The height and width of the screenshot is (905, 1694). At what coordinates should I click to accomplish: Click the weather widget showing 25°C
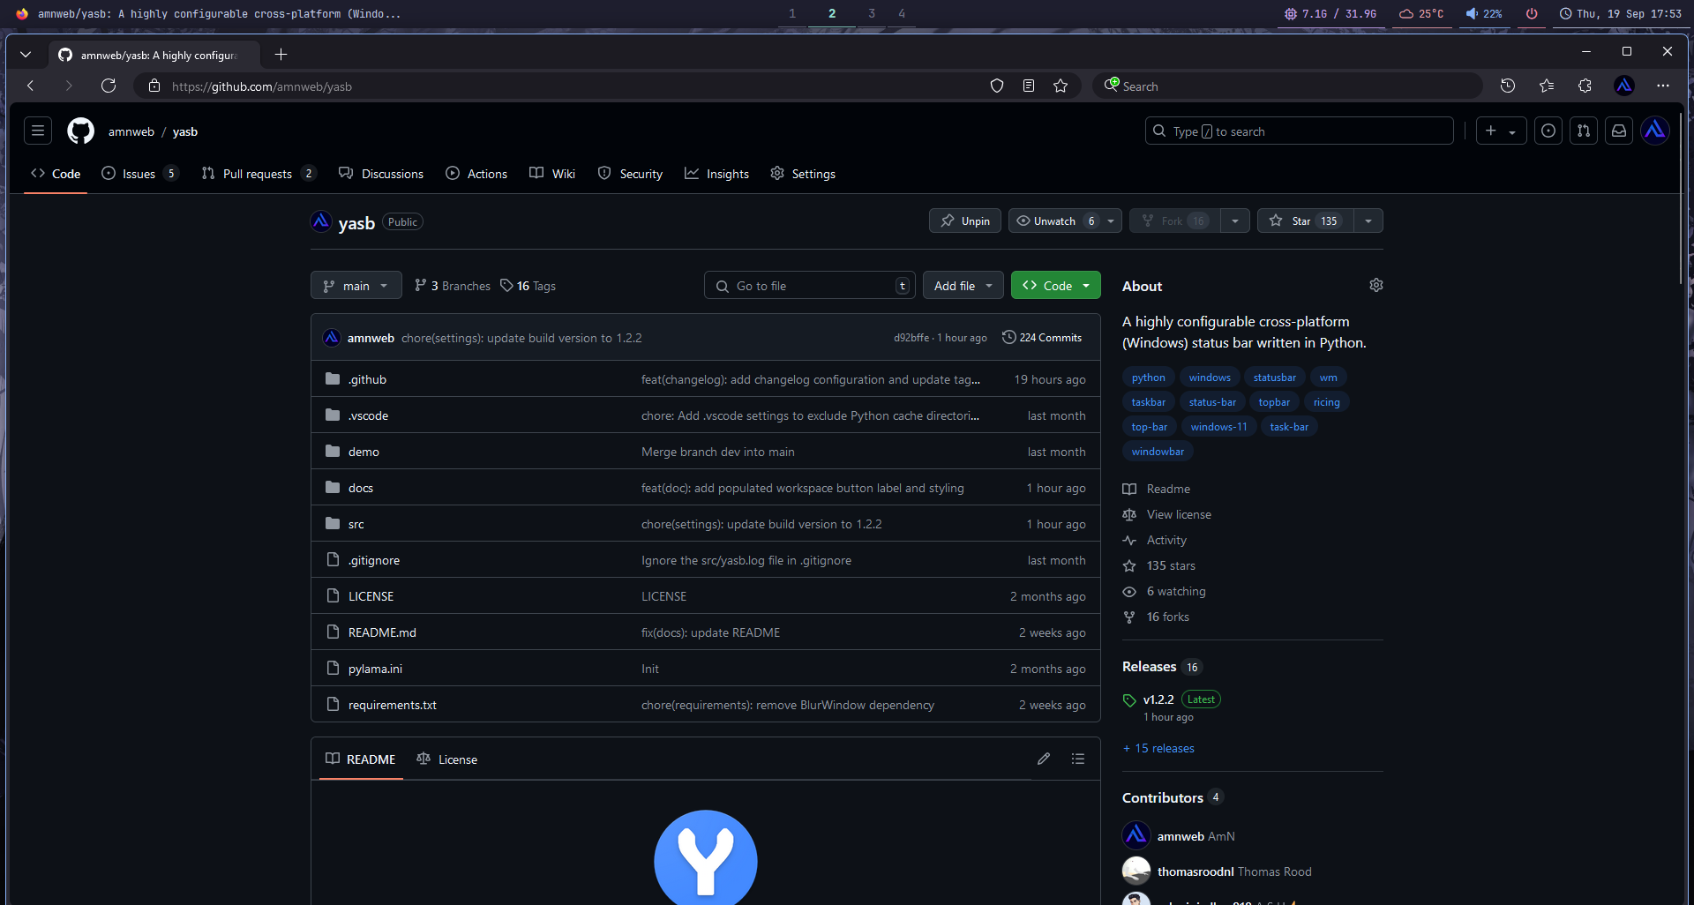tap(1421, 13)
